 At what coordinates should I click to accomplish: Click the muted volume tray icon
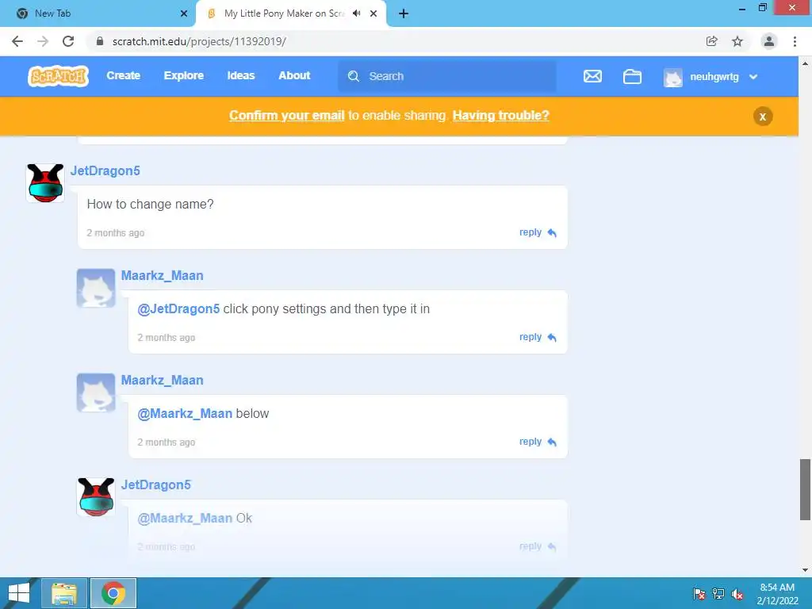click(x=737, y=594)
